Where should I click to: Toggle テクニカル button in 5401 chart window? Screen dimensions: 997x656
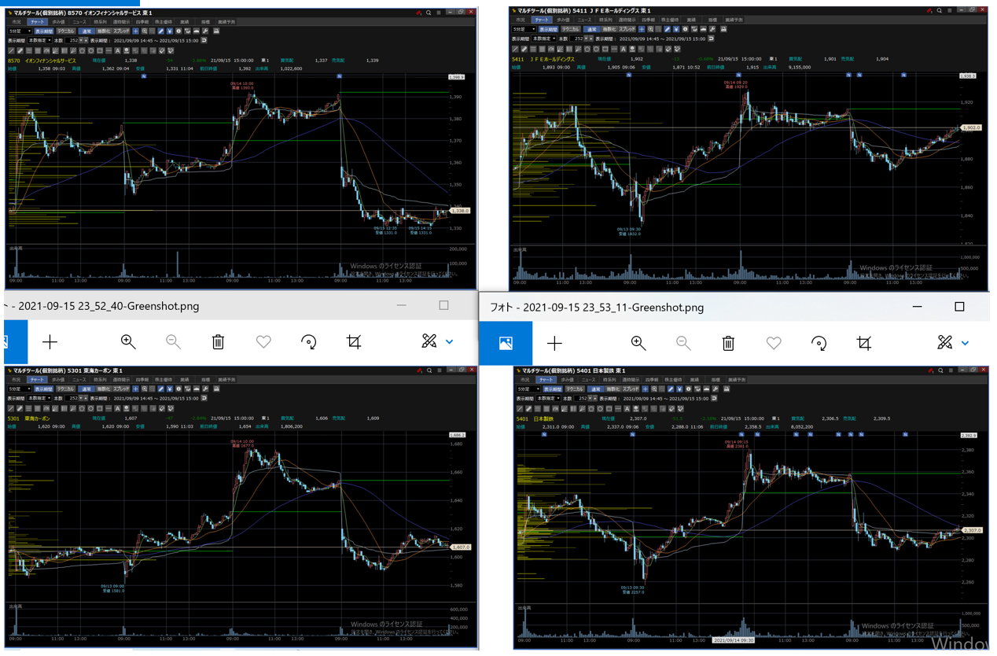(x=575, y=389)
